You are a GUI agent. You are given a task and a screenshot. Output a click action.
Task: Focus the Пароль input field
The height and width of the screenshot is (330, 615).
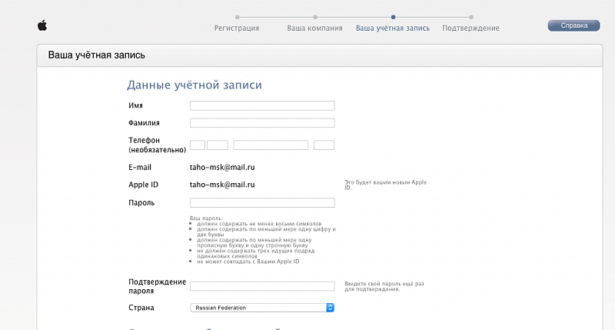coord(262,203)
